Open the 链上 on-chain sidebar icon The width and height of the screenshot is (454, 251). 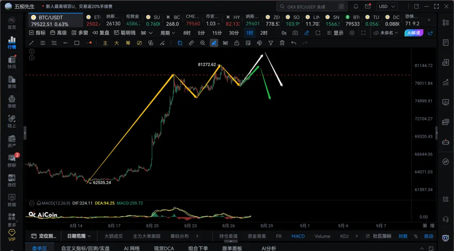click(x=12, y=121)
